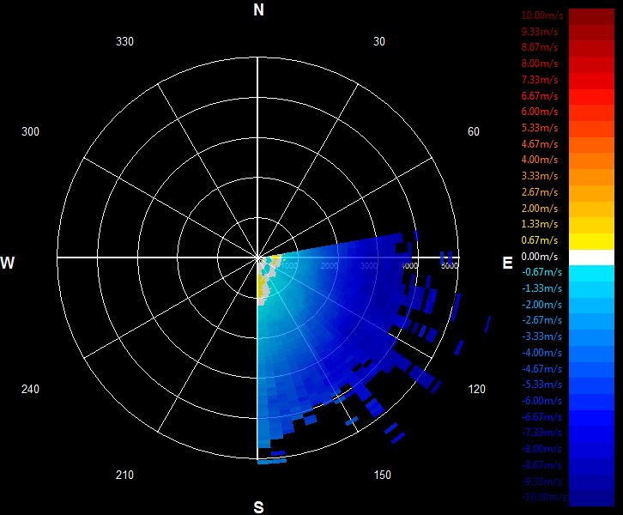Click the 4000 range ring label
The image size is (623, 515).
coord(409,265)
